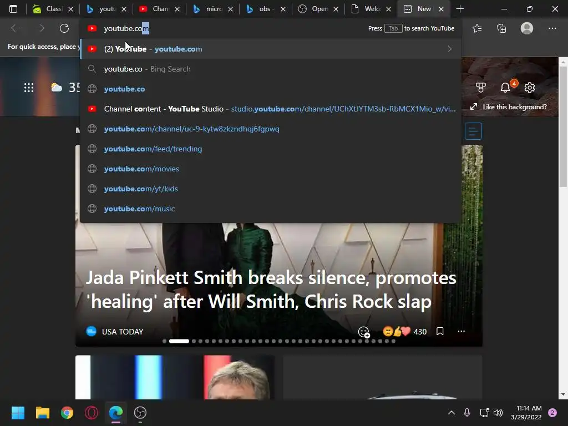
Task: Select youtube.co Bing Search suggestion
Action: [x=270, y=69]
